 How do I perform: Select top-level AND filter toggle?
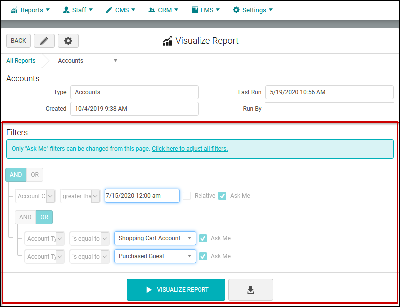coord(16,175)
